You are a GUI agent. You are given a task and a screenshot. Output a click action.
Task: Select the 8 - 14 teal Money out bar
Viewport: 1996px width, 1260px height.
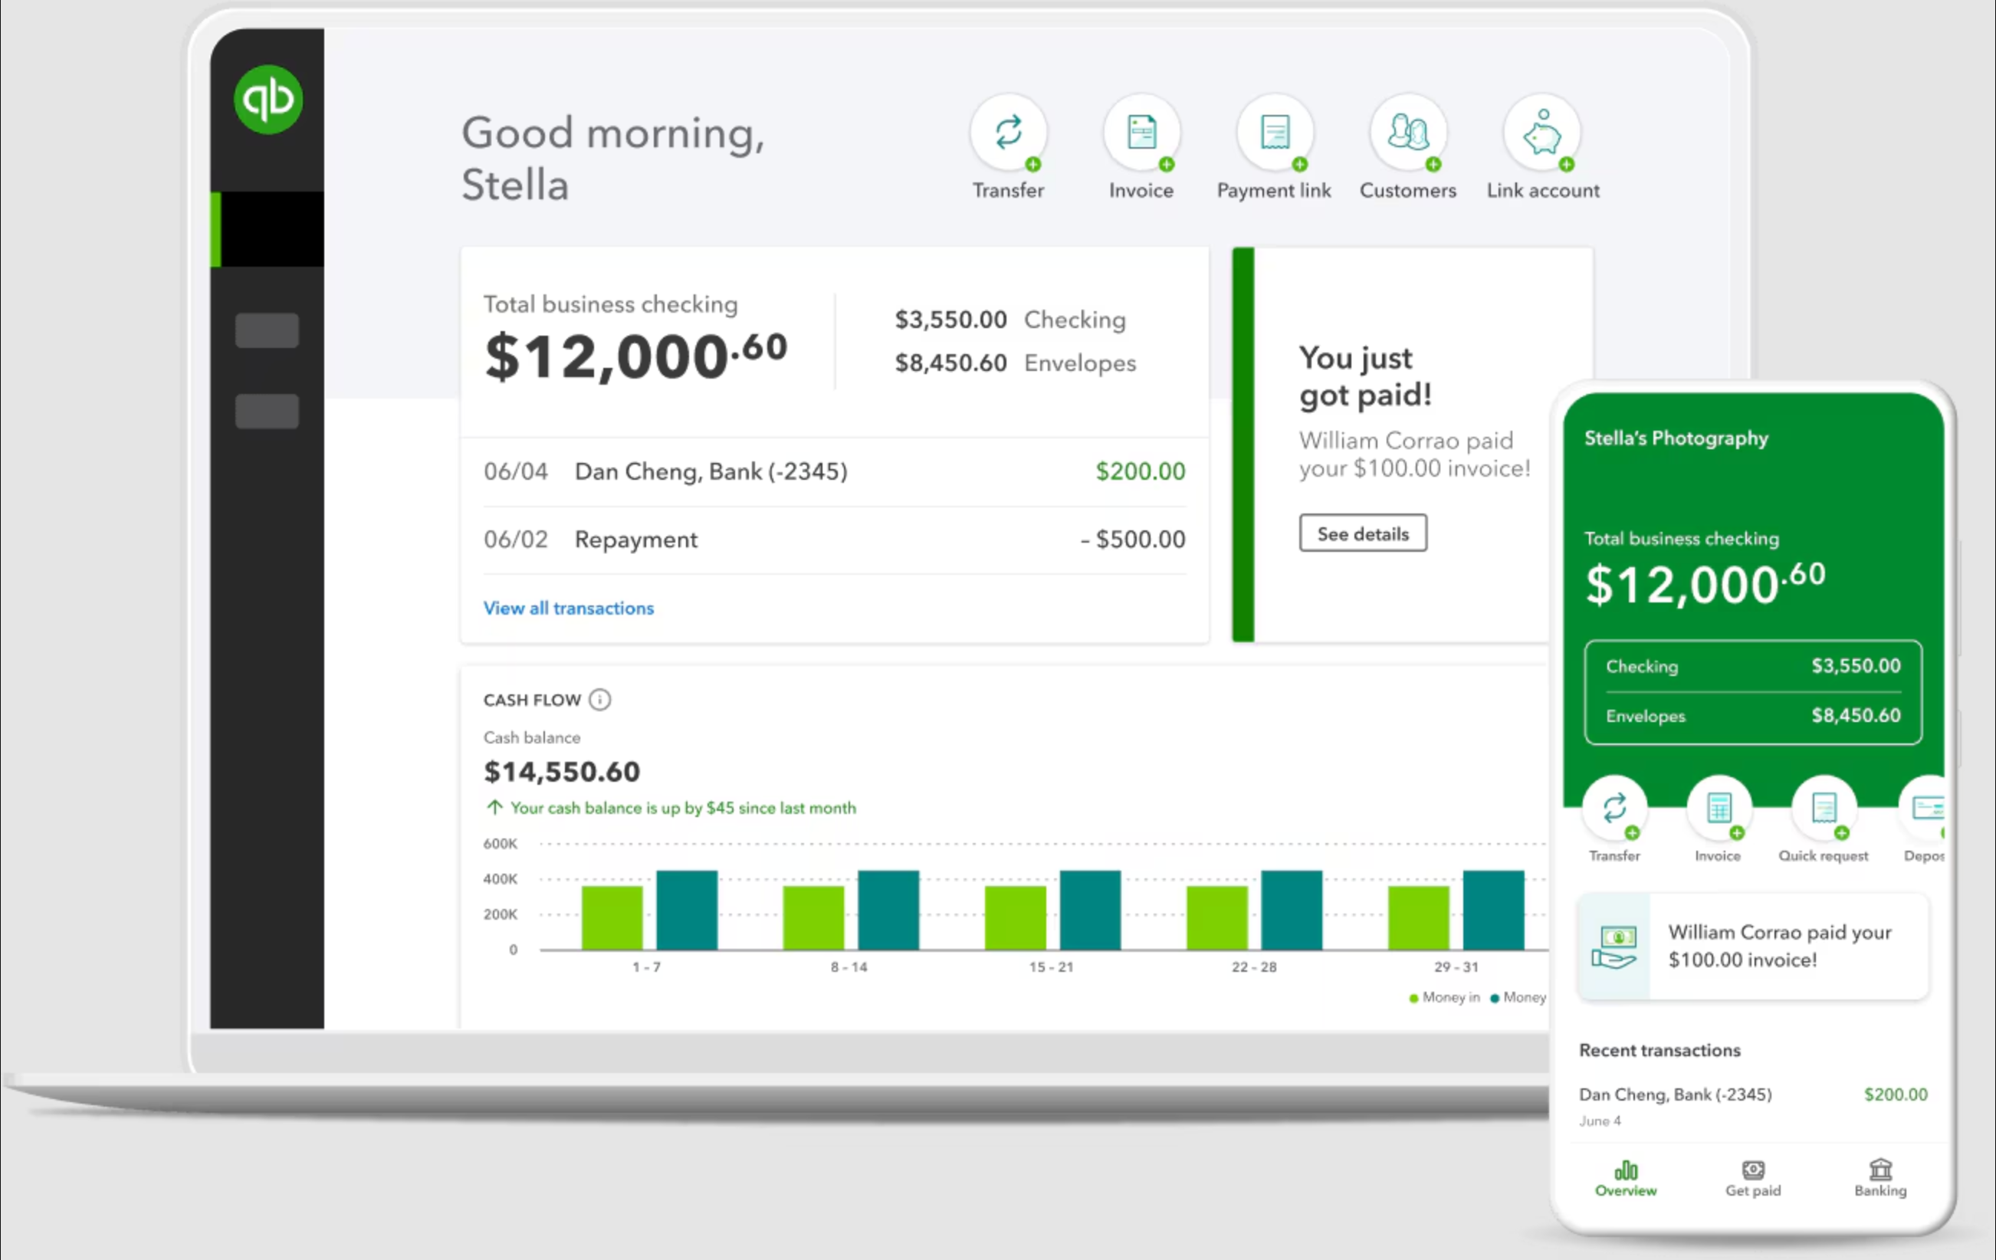point(888,909)
